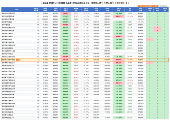Viewport: 170px width, 123px height.
Task: Click the pink negative-review cell showing 2
Action: click(157, 31)
